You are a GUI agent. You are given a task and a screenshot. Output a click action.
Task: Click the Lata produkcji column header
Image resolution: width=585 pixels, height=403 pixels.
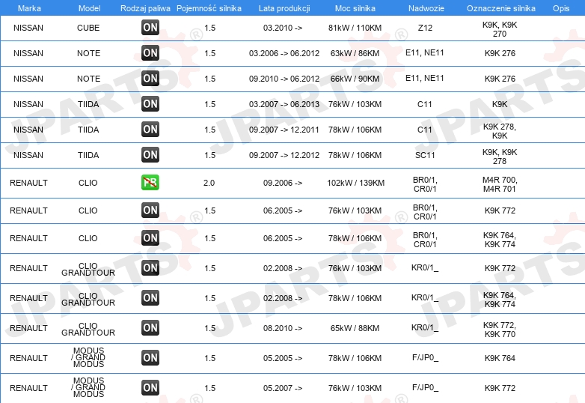tap(284, 8)
